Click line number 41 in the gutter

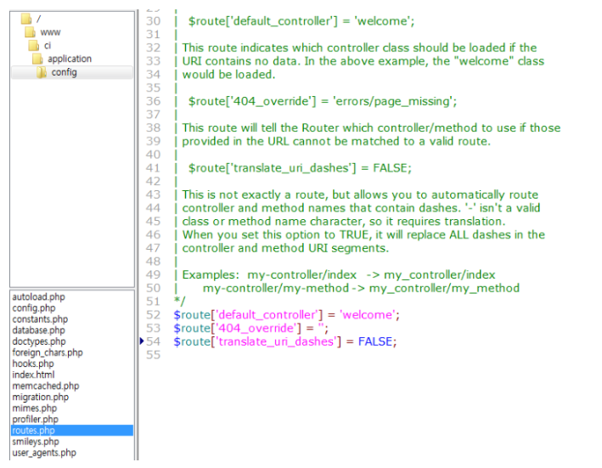click(153, 168)
